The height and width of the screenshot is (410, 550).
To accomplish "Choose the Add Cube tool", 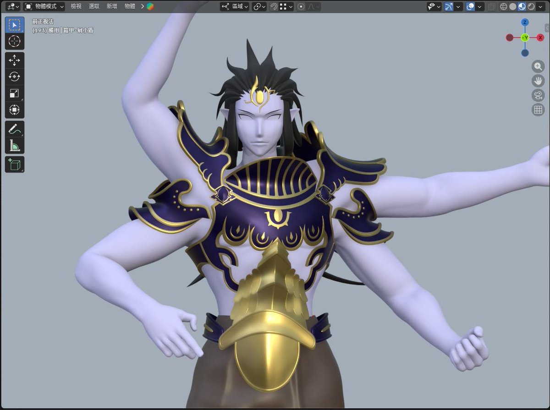I will (x=15, y=164).
